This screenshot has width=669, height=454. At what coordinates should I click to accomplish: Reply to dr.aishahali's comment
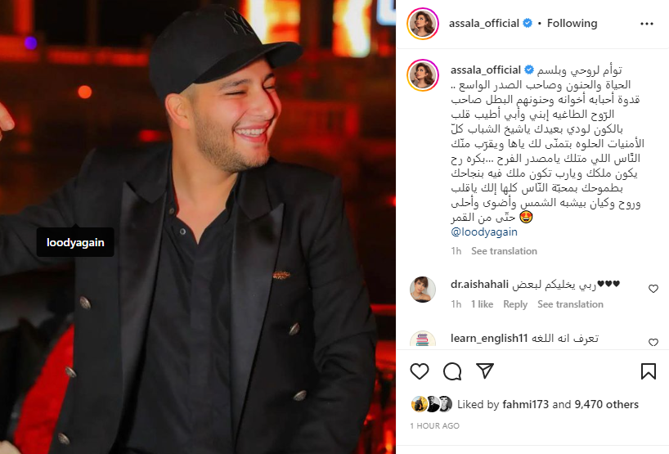click(515, 304)
